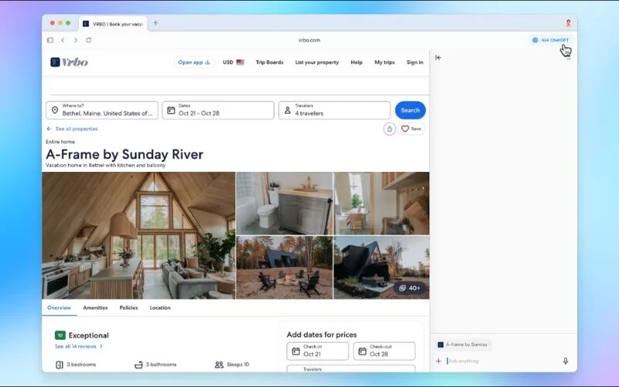
Task: Switch to the Amenities tab
Action: (x=95, y=308)
